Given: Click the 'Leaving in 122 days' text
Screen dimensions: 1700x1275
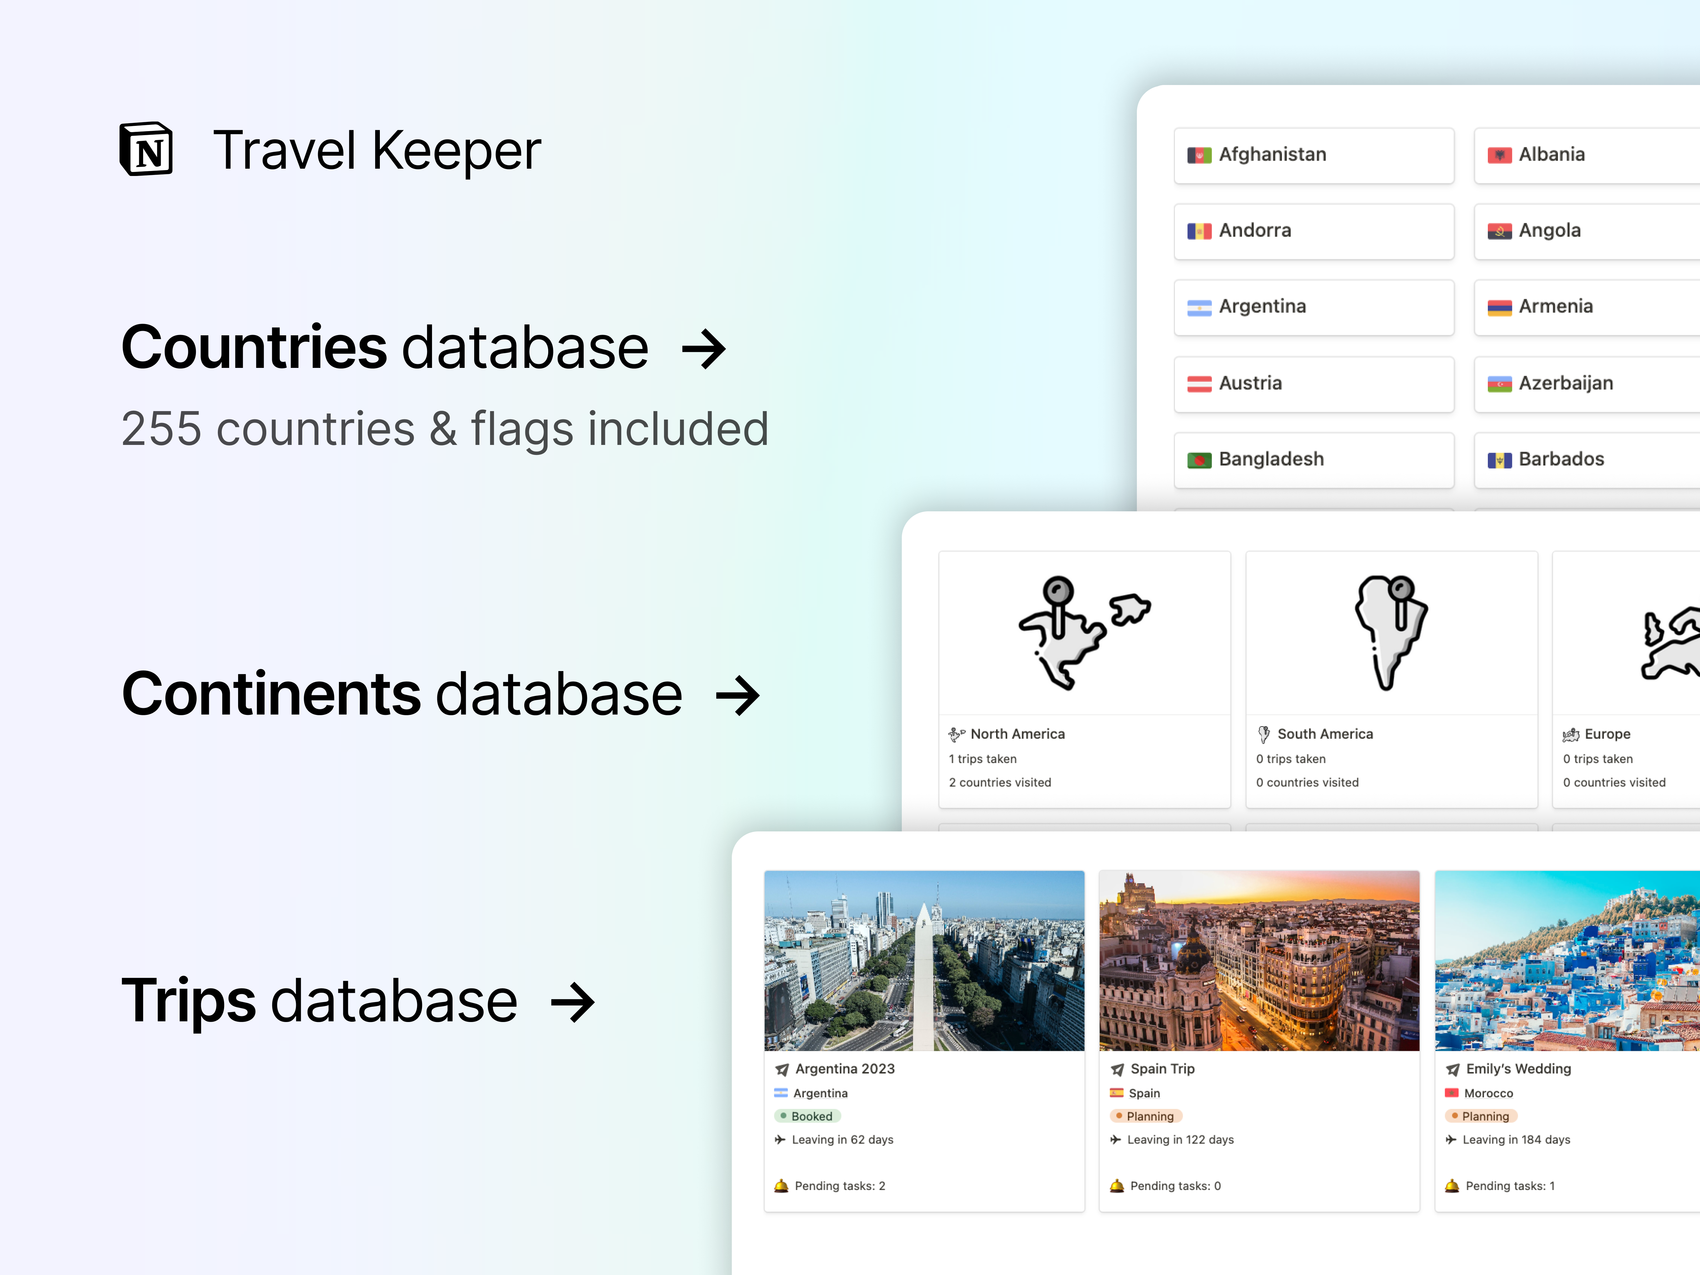Looking at the screenshot, I should click(1180, 1140).
